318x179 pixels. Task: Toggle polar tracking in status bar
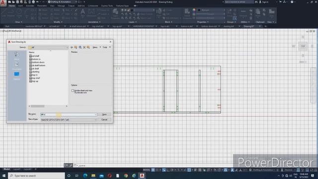[172, 170]
